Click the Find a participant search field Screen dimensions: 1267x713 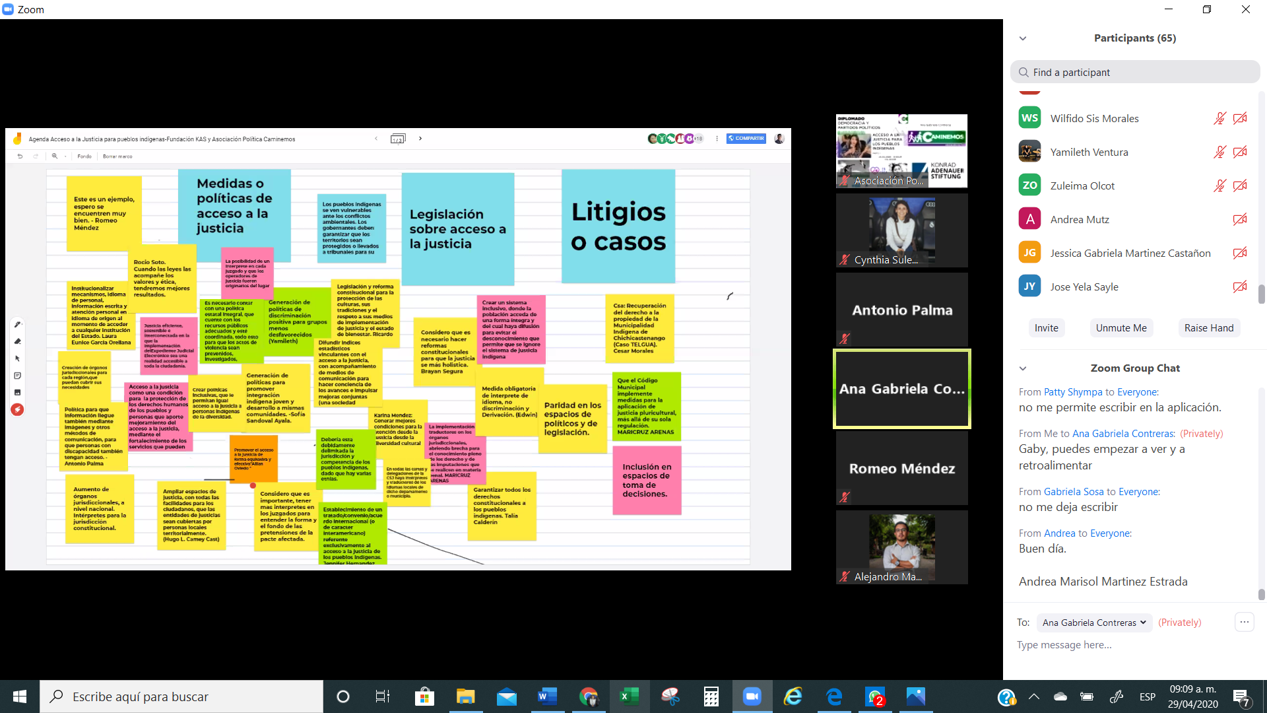[x=1135, y=72]
